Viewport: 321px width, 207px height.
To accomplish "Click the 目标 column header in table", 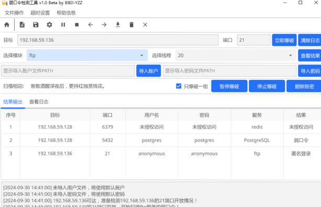I will point(55,115).
